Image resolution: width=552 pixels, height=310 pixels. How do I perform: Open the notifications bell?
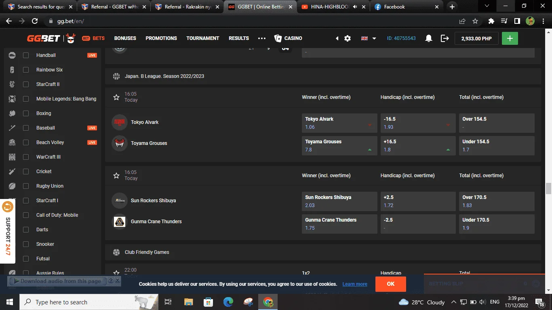point(429,38)
